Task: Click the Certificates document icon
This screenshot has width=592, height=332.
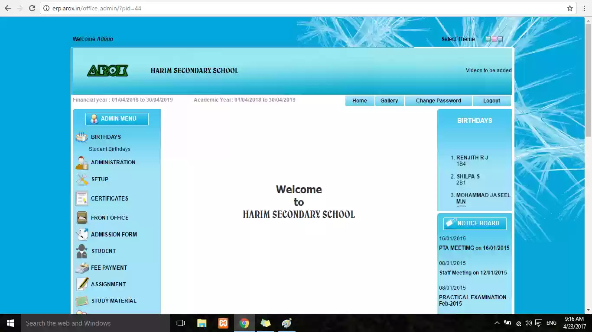Action: pyautogui.click(x=81, y=198)
